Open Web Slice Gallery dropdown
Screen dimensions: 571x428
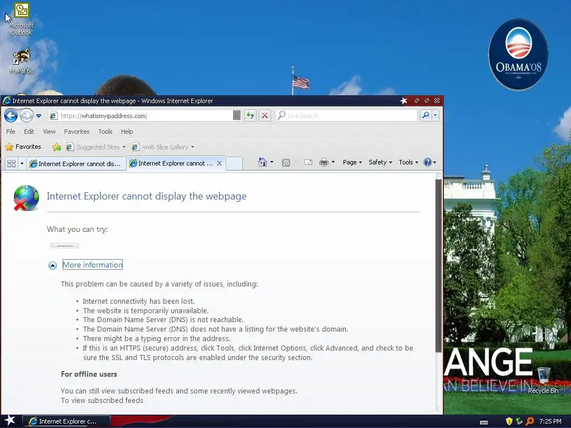pos(163,147)
